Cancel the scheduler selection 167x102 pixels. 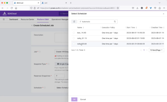pyautogui.click(x=83, y=99)
